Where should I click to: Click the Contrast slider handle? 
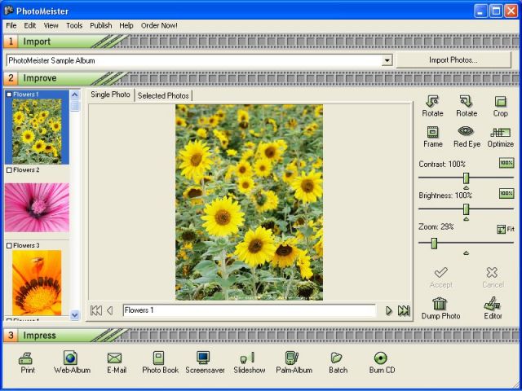[x=466, y=178]
